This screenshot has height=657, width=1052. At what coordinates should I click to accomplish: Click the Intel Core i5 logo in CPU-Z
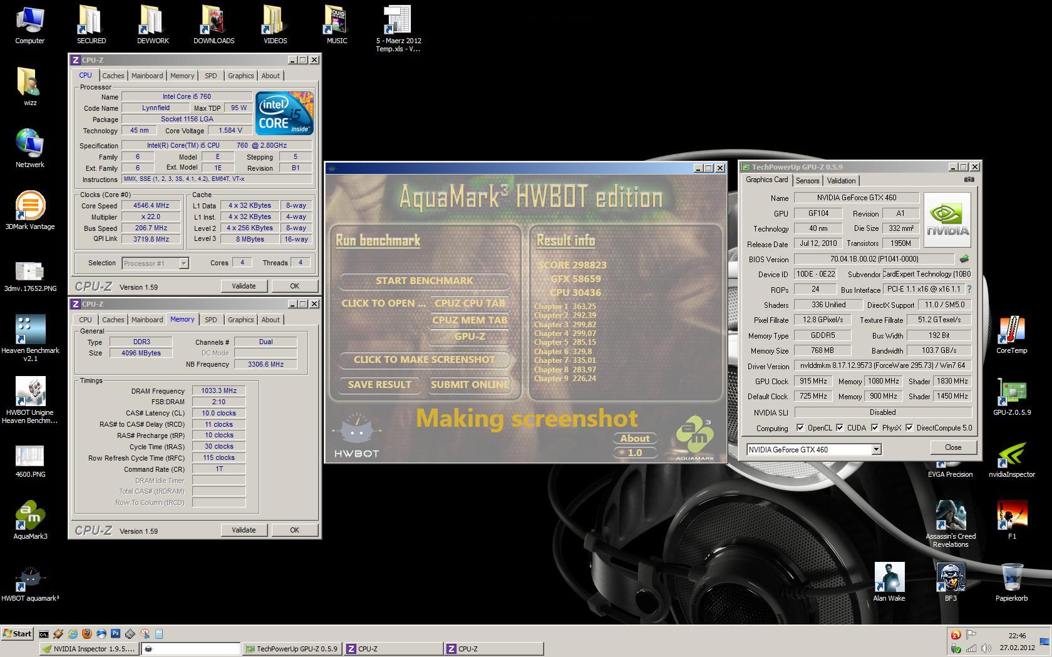tap(285, 113)
